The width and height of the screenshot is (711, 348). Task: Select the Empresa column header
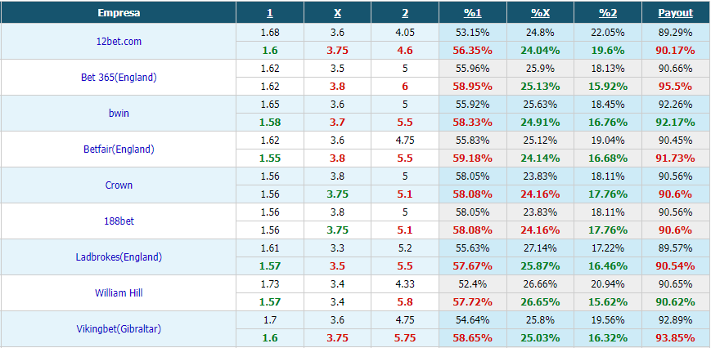tap(119, 13)
